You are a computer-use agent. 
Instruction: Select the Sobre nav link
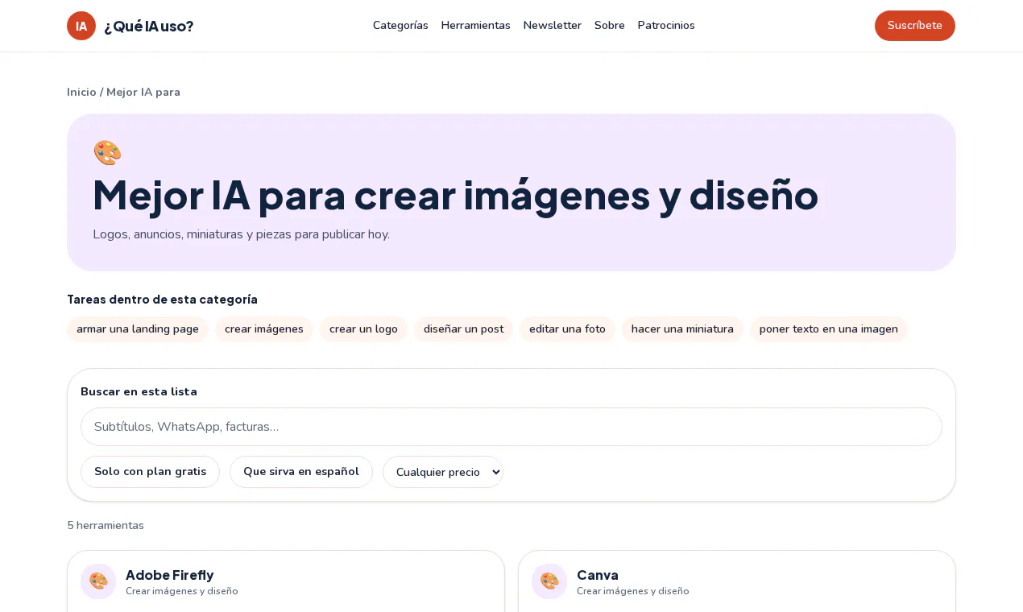click(610, 25)
